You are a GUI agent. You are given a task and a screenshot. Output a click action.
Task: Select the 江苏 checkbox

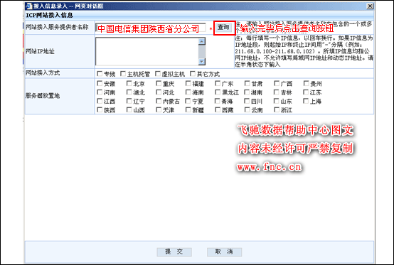[306, 92]
